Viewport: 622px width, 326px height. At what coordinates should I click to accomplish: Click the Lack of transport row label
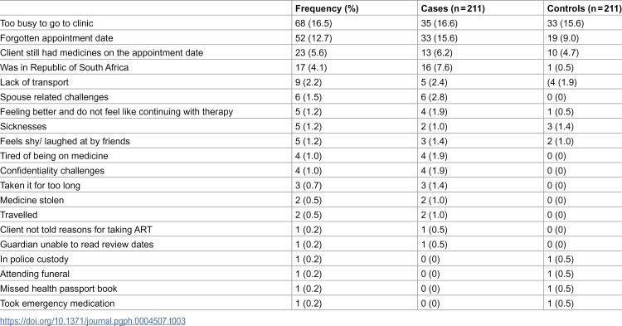(x=35, y=82)
